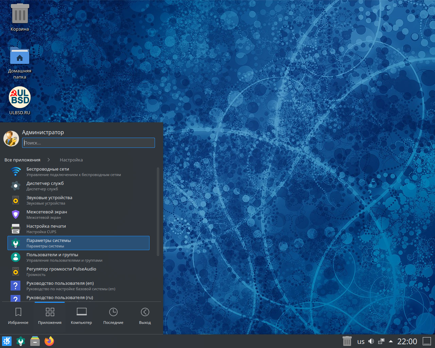The height and width of the screenshot is (348, 435).
Task: Click the Поиск search field
Action: (88, 143)
